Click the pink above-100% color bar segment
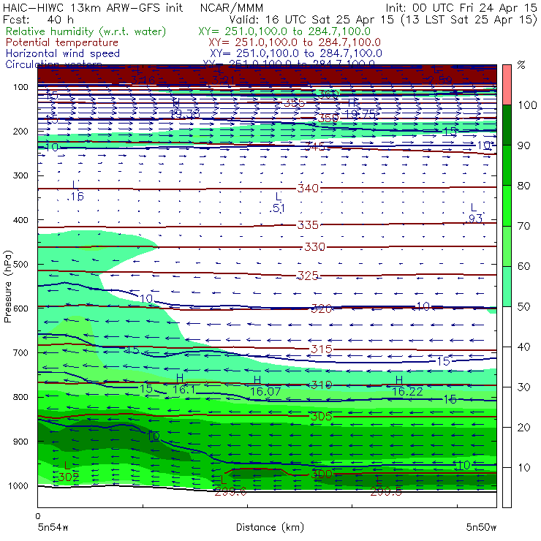This screenshot has height=541, width=541. click(x=507, y=85)
